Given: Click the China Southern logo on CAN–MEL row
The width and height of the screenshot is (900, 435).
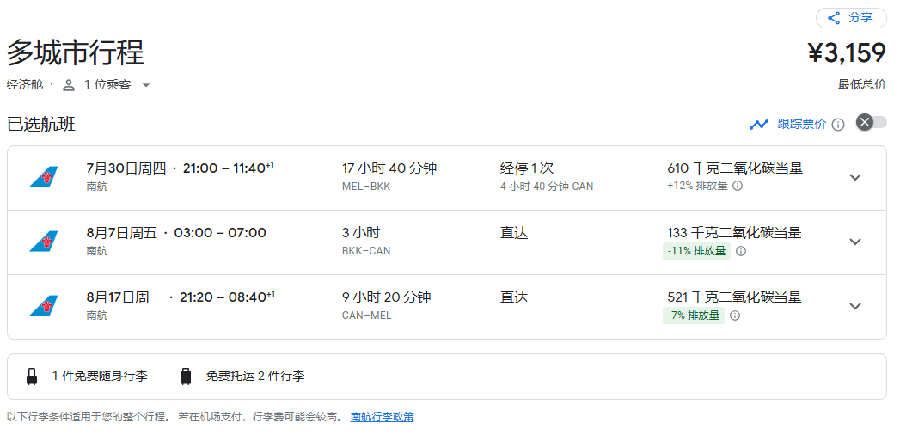Looking at the screenshot, I should tap(44, 305).
